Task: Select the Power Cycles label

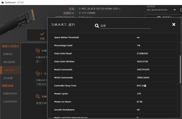Action: pos(61,94)
